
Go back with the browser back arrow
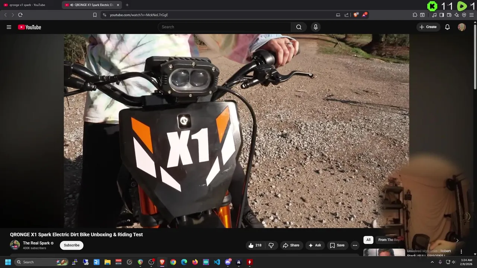point(5,15)
